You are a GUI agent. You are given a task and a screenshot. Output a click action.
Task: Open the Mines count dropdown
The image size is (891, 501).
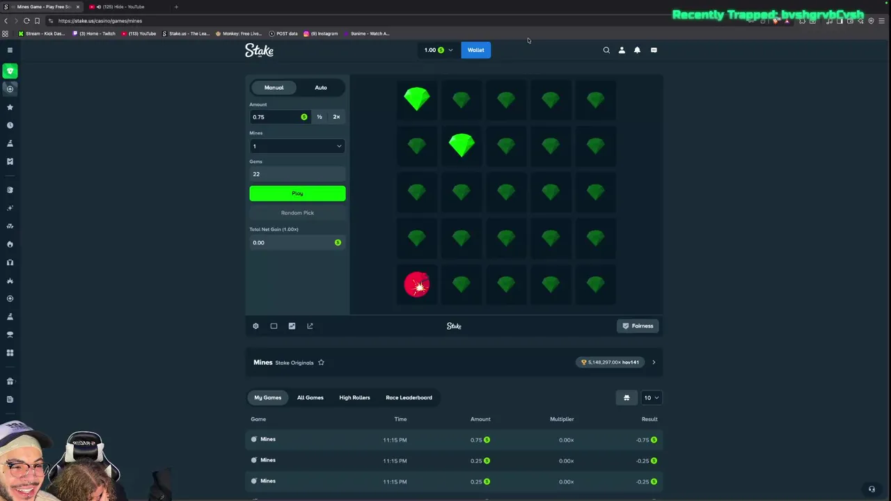click(297, 146)
